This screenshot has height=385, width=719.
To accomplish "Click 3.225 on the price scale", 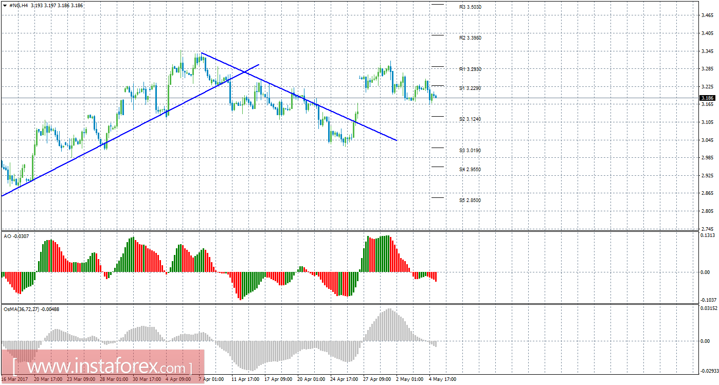I will (x=707, y=87).
